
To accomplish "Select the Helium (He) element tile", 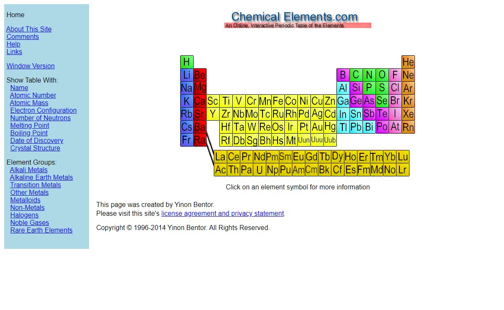I will (408, 62).
